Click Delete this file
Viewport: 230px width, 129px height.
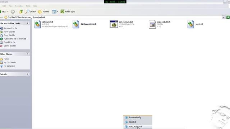(x=10, y=46)
